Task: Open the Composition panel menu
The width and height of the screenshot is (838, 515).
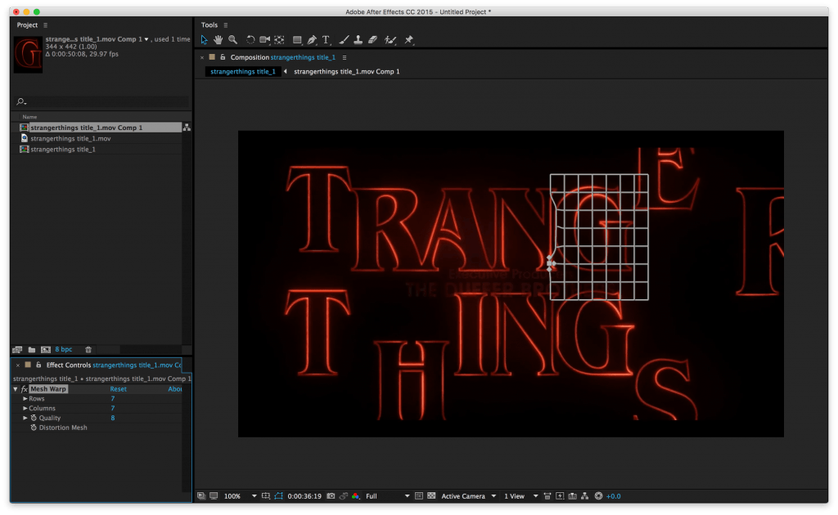Action: [x=345, y=57]
